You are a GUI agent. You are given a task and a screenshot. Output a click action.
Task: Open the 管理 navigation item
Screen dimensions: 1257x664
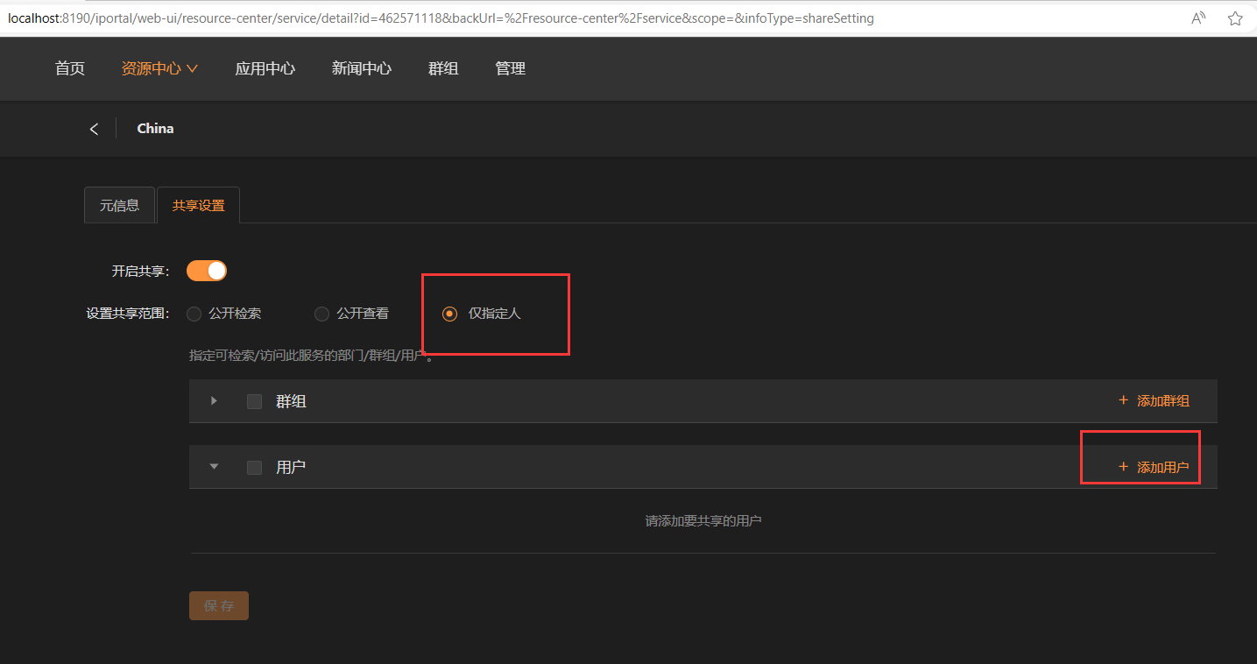tap(511, 68)
